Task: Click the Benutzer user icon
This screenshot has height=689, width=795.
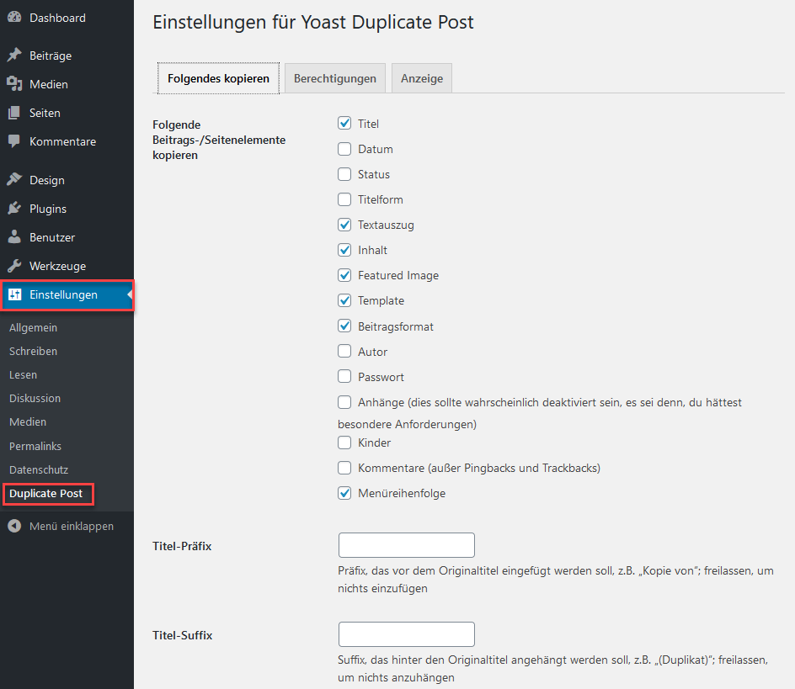Action: [x=14, y=236]
